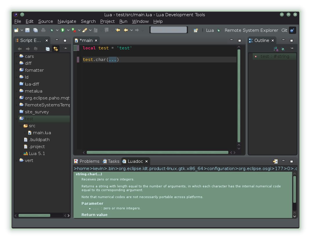Image resolution: width=311 pixels, height=240 pixels.
Task: Select the Luadoc tab
Action: click(133, 161)
